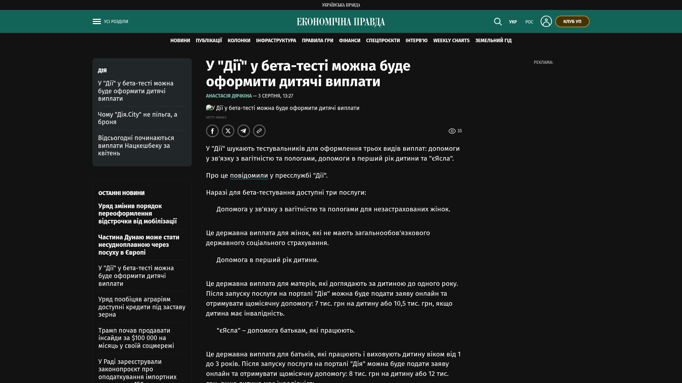Copy article link icon

coord(259,131)
